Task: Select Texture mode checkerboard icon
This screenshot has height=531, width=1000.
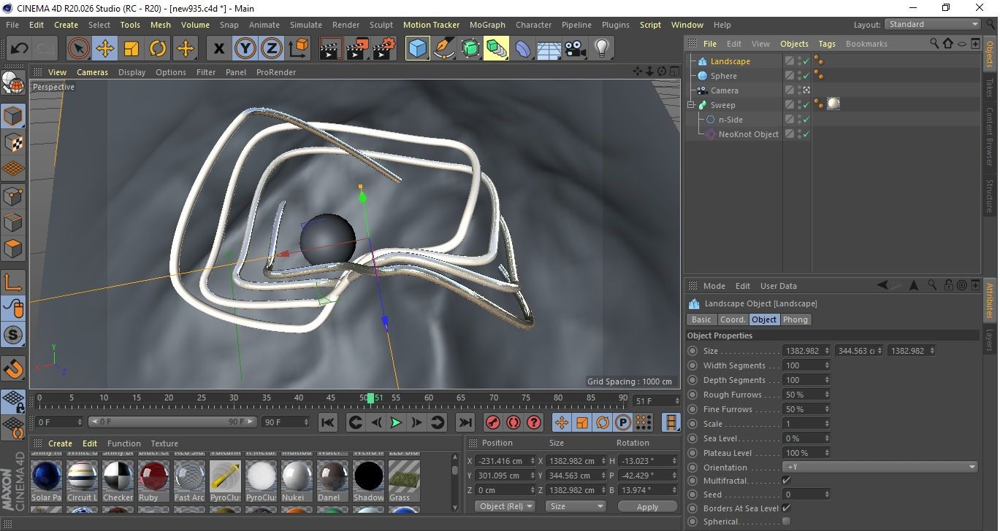Action: tap(13, 142)
